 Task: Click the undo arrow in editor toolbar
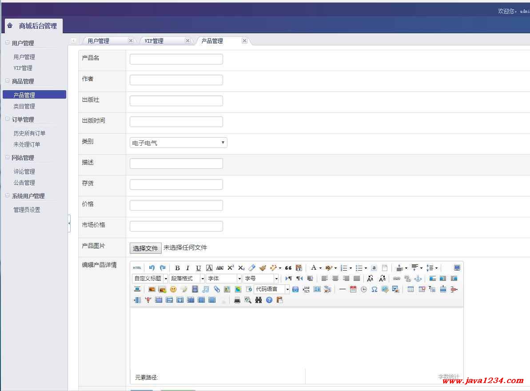(152, 268)
